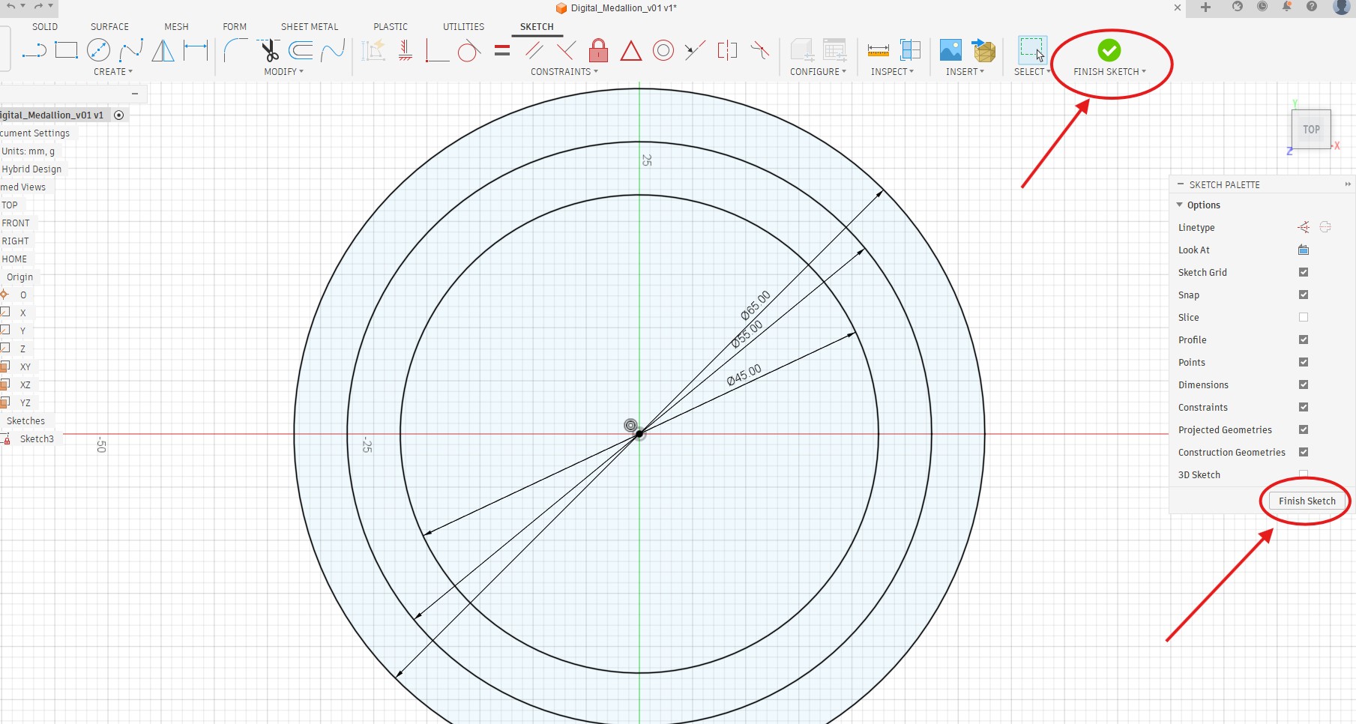Select the Trim scissors tool
1356x724 pixels.
269,51
